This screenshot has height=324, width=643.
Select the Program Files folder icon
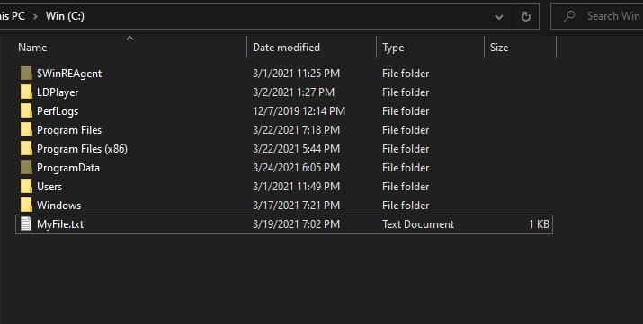(26, 129)
